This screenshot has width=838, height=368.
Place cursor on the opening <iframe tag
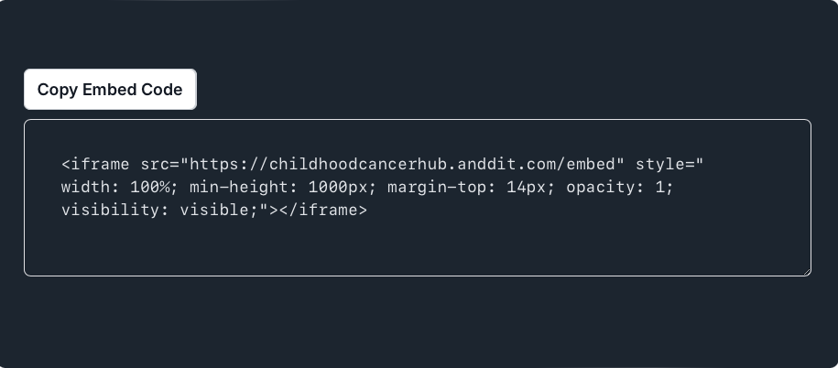click(x=95, y=164)
